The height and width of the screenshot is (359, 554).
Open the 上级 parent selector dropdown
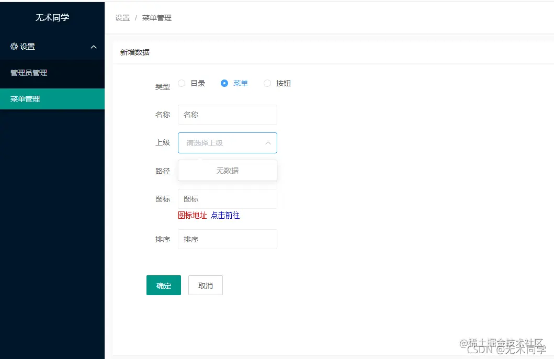(227, 142)
